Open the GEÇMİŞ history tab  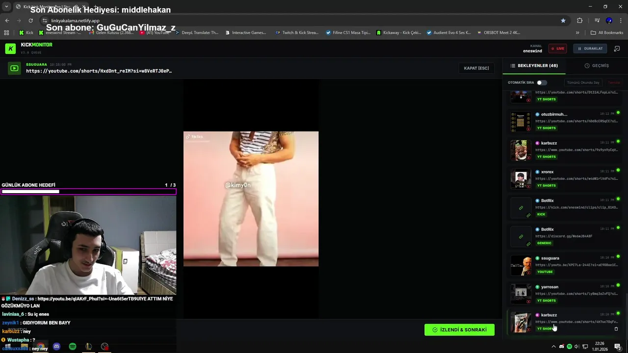597,66
